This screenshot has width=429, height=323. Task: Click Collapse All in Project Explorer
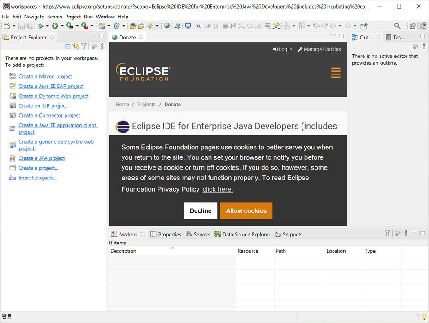(x=68, y=47)
